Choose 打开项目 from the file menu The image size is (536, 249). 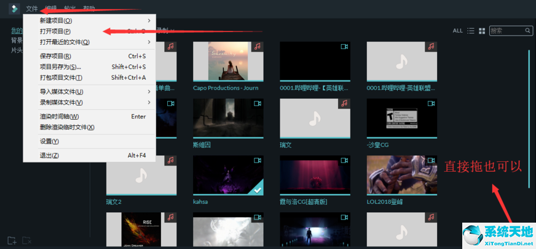click(x=55, y=31)
